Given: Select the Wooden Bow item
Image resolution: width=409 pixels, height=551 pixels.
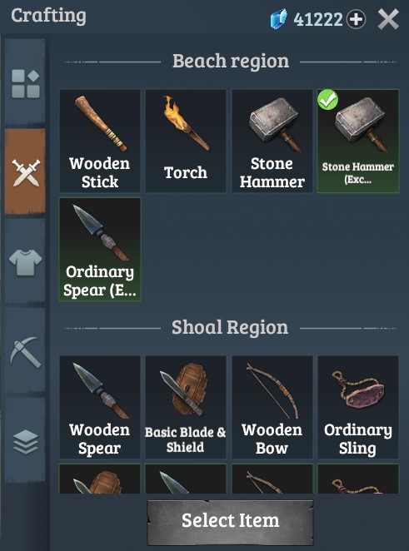Looking at the screenshot, I should [x=272, y=407].
